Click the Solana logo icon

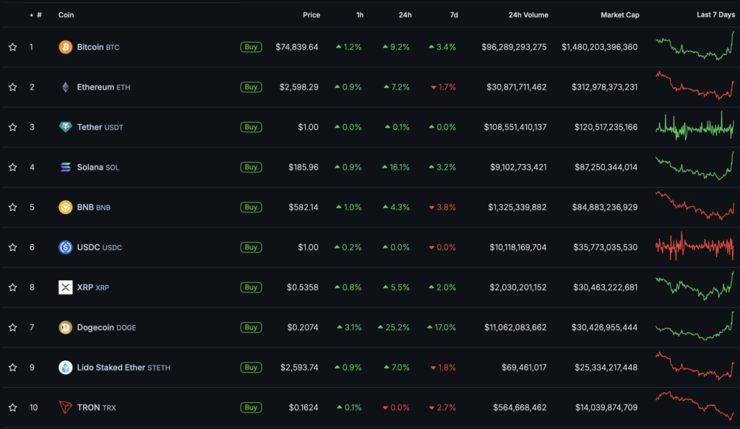(66, 168)
